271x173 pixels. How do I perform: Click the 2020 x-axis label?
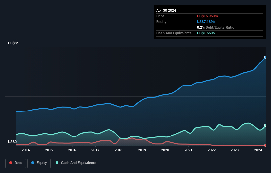coord(165,150)
